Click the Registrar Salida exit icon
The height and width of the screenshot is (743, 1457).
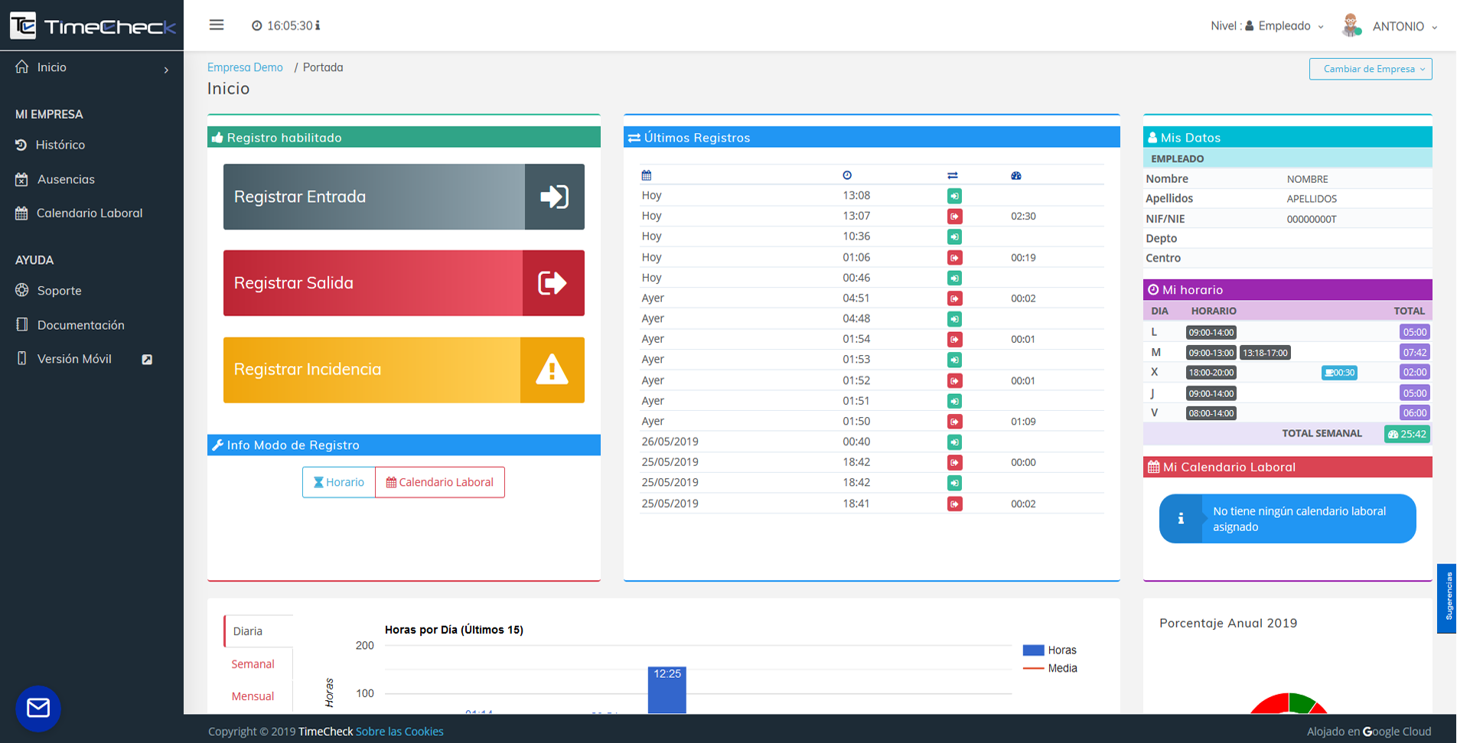point(552,283)
